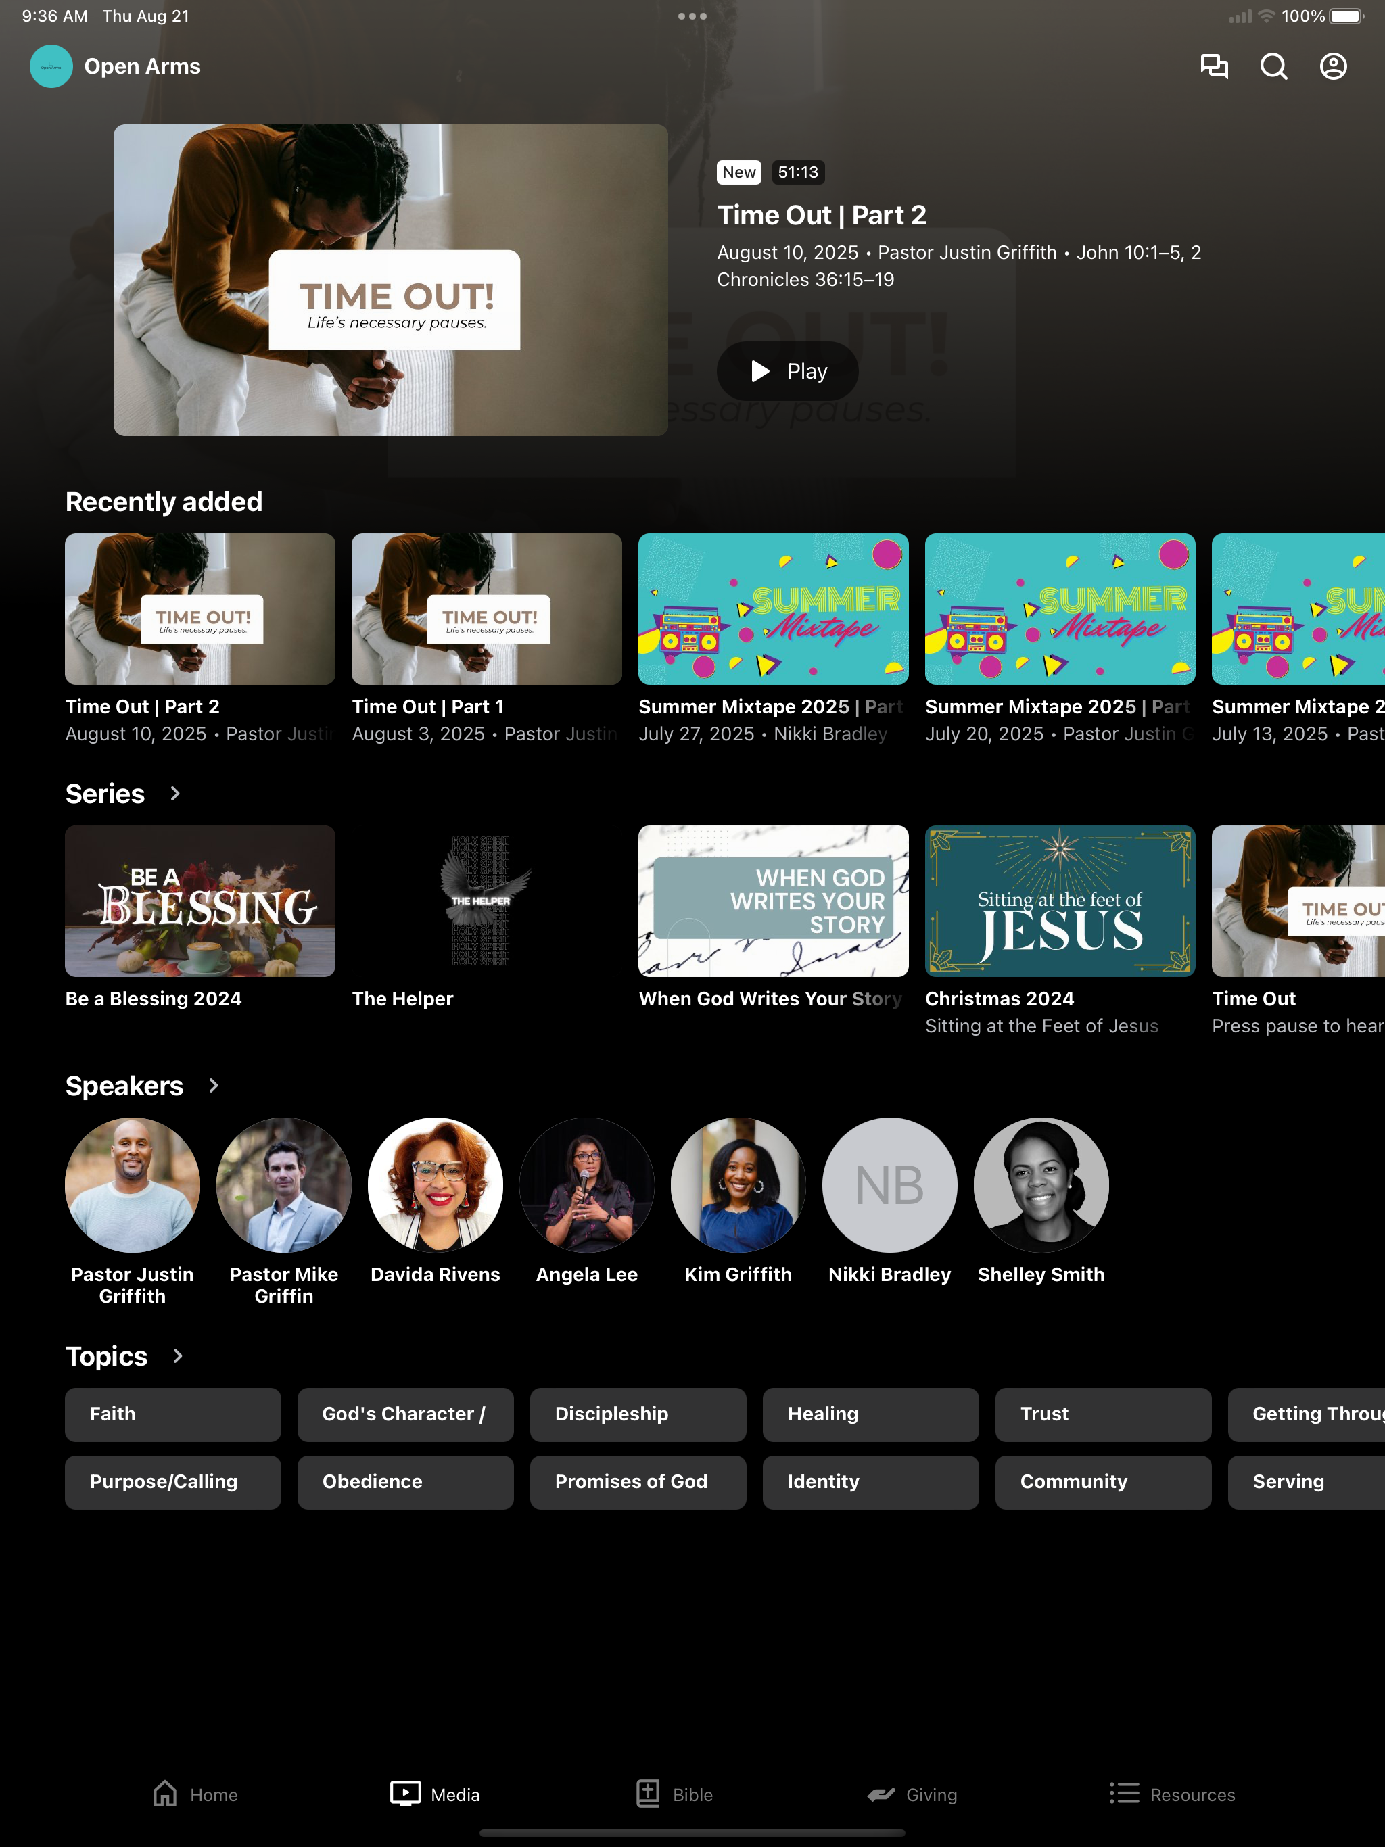Viewport: 1385px width, 1847px height.
Task: Open Kim Griffith speaker avatar
Action: tap(738, 1185)
